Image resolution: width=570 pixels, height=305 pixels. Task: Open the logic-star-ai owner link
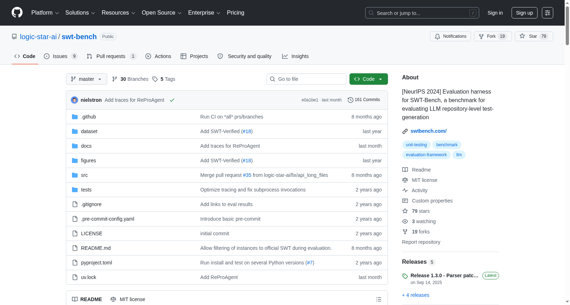[x=38, y=37]
